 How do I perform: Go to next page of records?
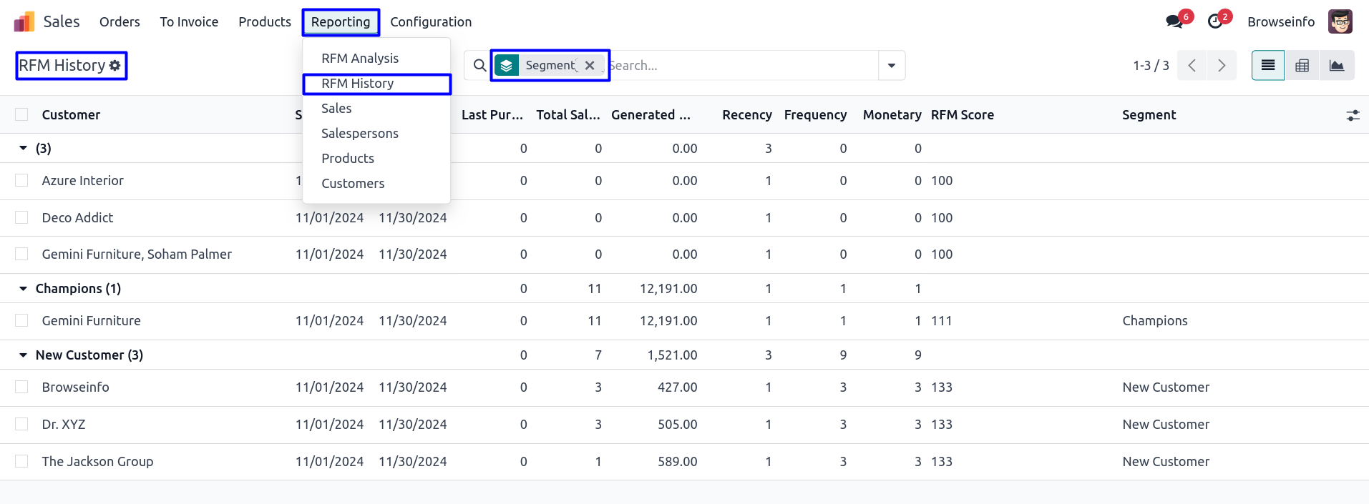coord(1222,66)
